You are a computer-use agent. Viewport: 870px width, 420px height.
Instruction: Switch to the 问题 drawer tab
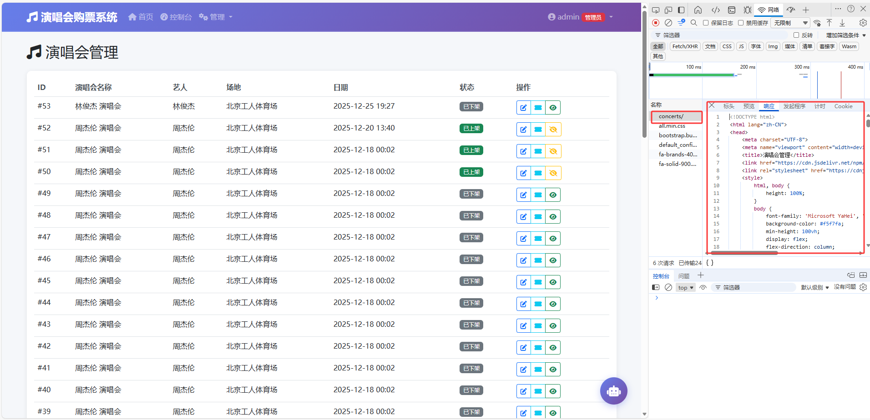[683, 276]
